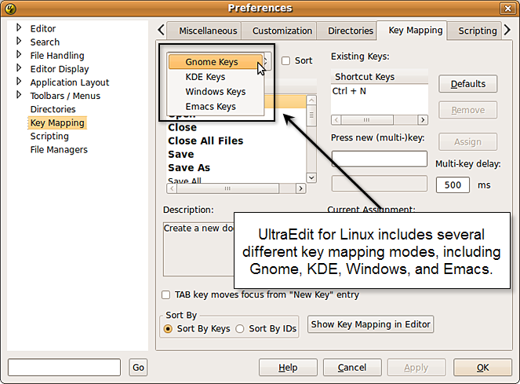Click the Go button
Image resolution: width=520 pixels, height=384 pixels.
138,368
